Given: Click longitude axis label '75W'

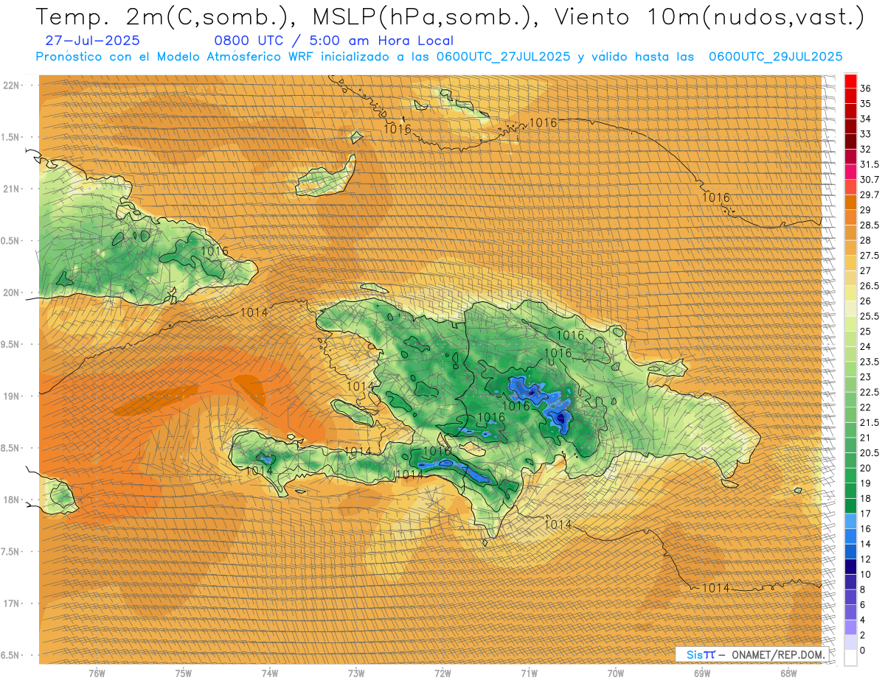Looking at the screenshot, I should 184,673.
